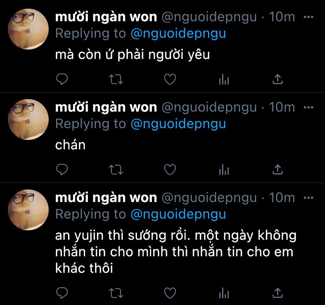This screenshot has width=325, height=305.
Task: View analytics for the "mà còn ứ phải" tweet
Action: tap(224, 79)
